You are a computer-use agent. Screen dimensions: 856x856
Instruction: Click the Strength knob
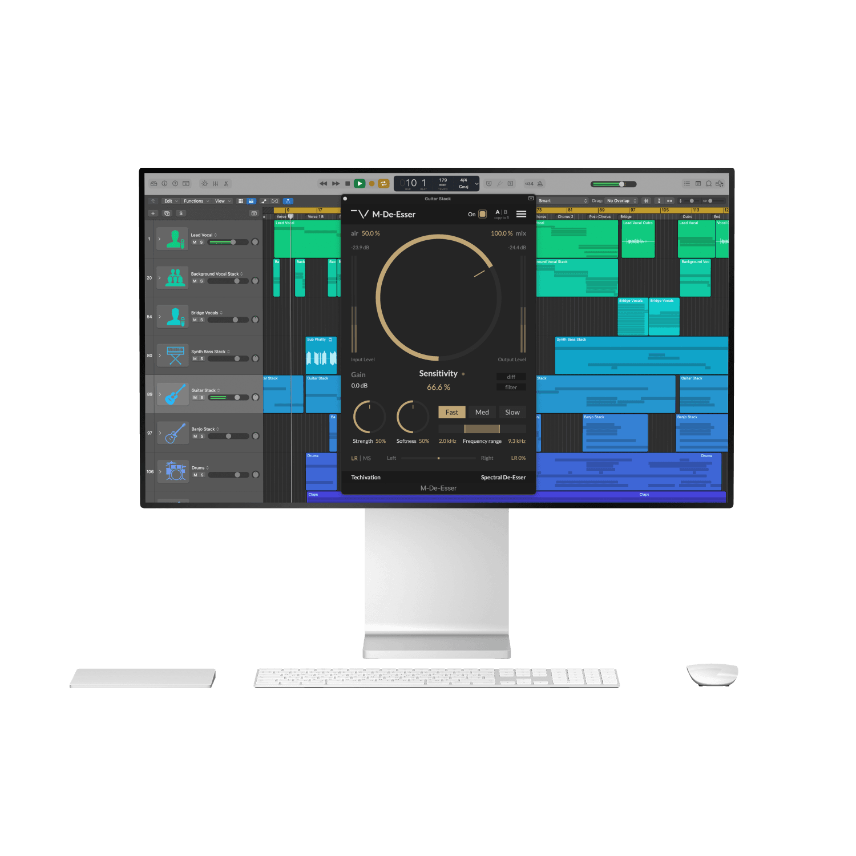369,417
